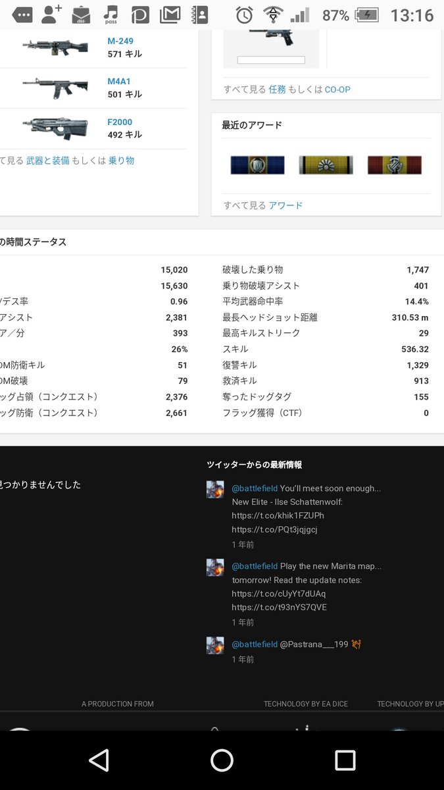Click the assignment progress bar
The height and width of the screenshot is (790, 444).
click(x=271, y=60)
